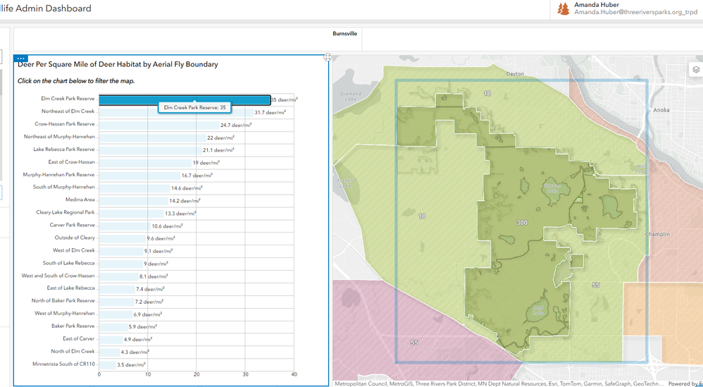The height and width of the screenshot is (387, 703).
Task: Click the Baker Park Reserve bar
Action: tap(113, 326)
